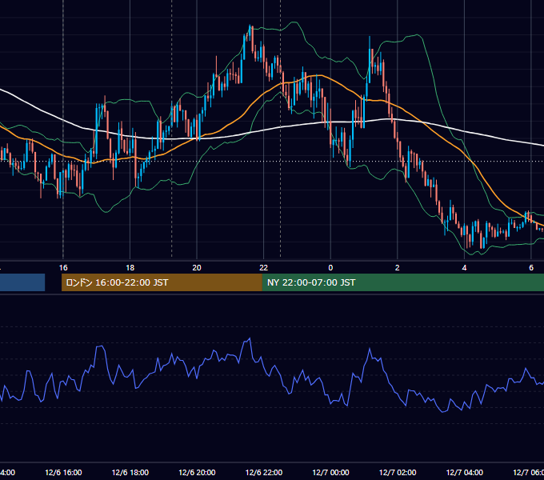Image resolution: width=544 pixels, height=480 pixels.
Task: Click the 18 hour label on time axis
Action: tap(130, 268)
